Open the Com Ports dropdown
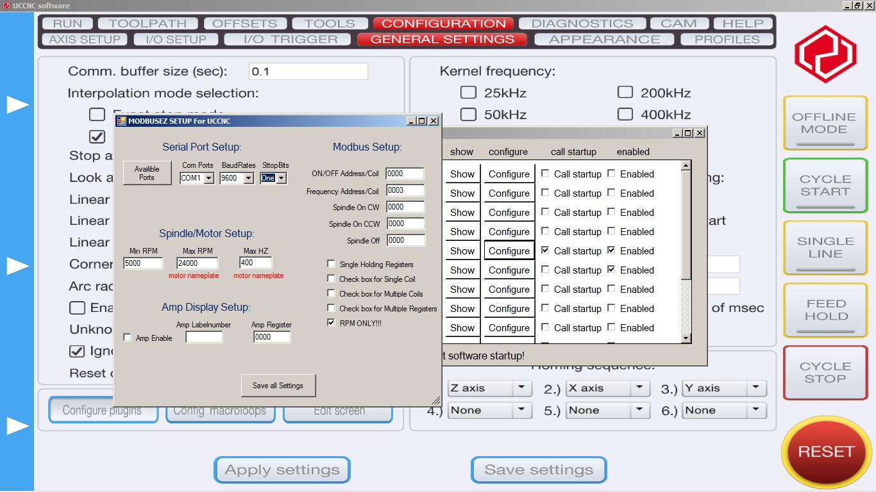The height and width of the screenshot is (492, 876). [x=208, y=178]
